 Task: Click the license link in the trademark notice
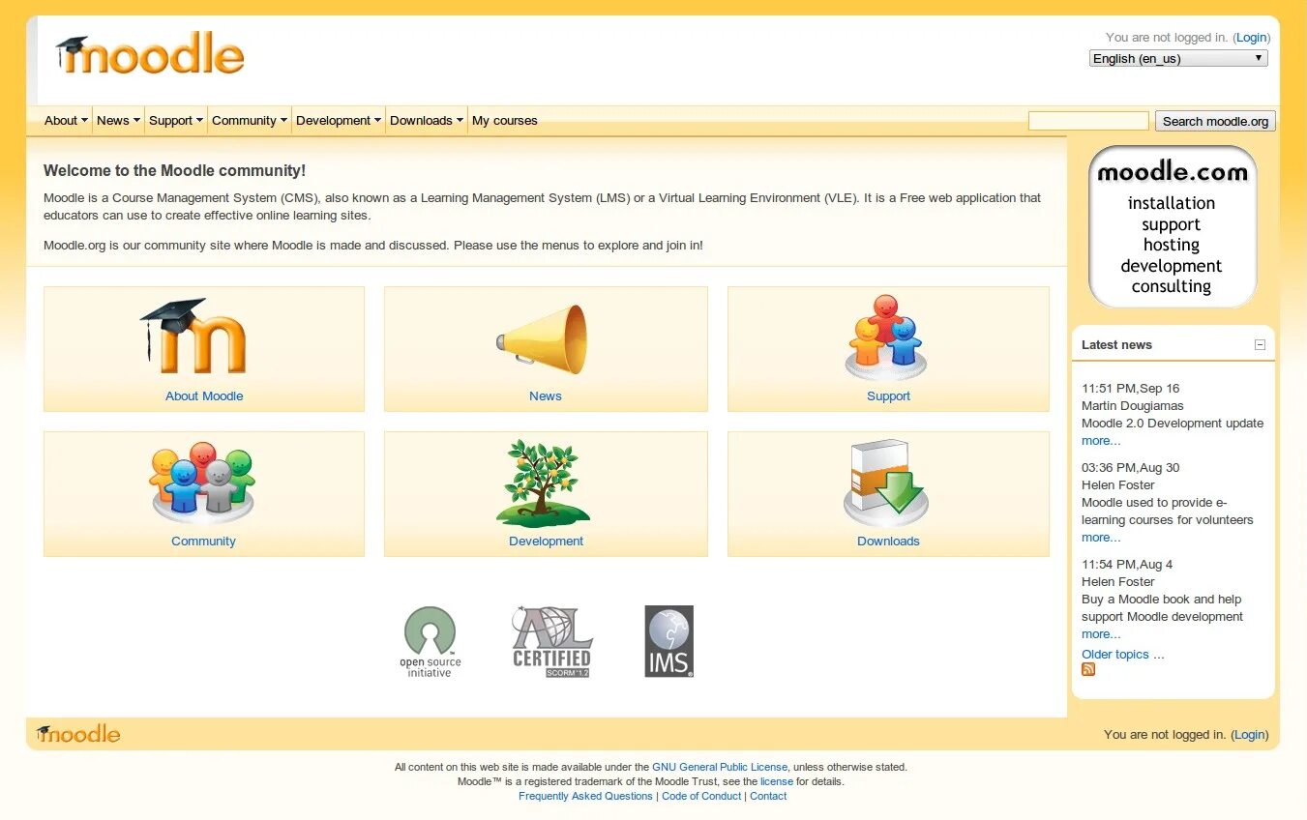coord(777,781)
